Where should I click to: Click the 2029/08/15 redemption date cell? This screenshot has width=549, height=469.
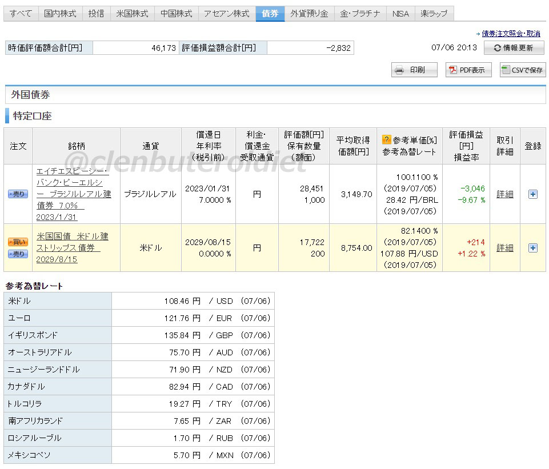click(208, 242)
